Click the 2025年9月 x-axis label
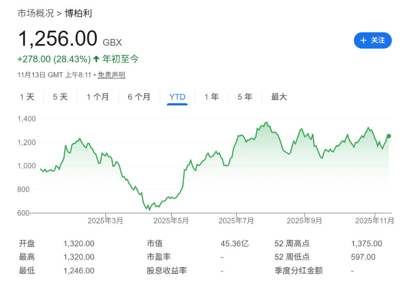This screenshot has height=282, width=418. (x=305, y=221)
